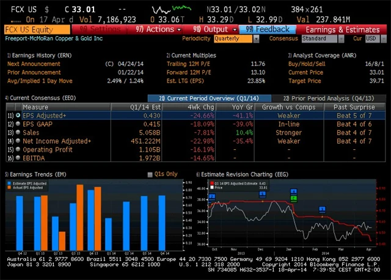Viewport: 391px width, 280px height.
Task: Click the leftmost blue marker on revision chart
Action: (x=211, y=197)
